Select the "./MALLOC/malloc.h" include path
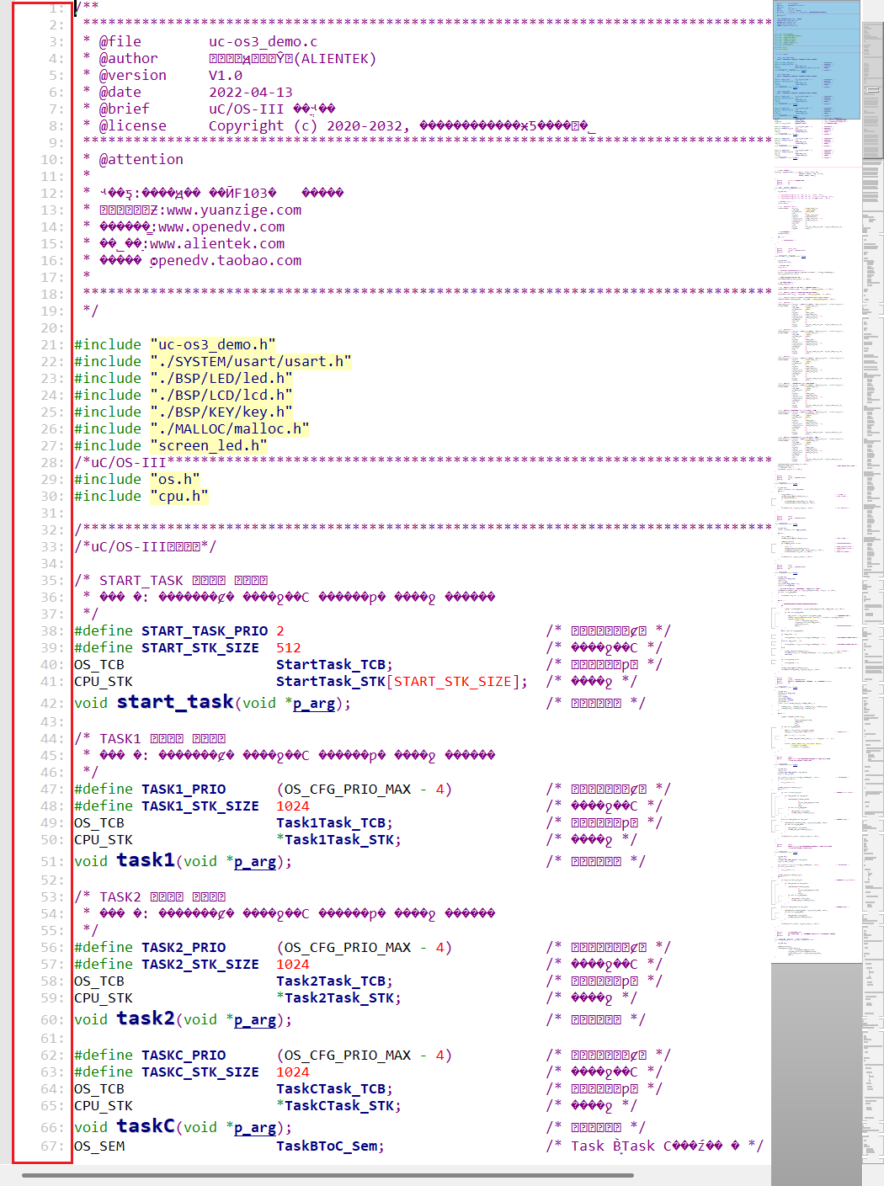The image size is (884, 1186). click(230, 428)
